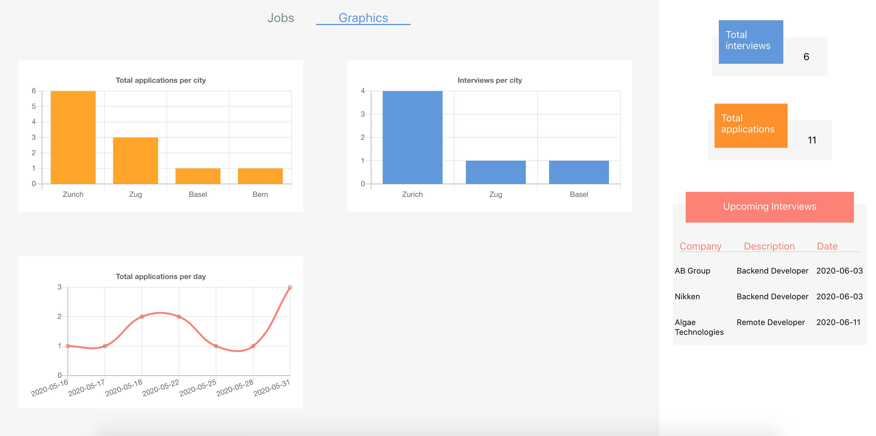Click the Description column header
Viewport: 876px width, 436px height.
[x=769, y=246]
